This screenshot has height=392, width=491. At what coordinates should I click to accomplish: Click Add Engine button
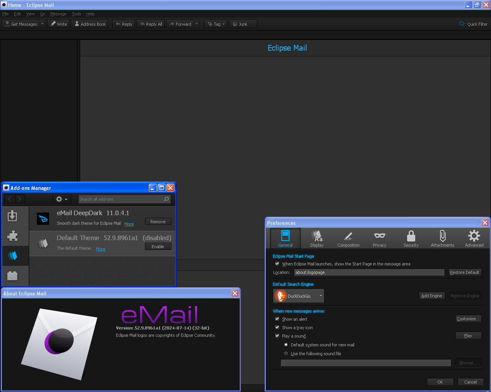(x=432, y=296)
